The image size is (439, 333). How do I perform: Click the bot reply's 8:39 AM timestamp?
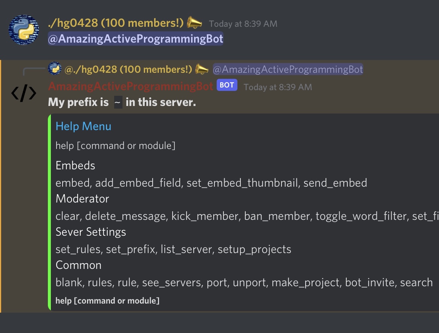[278, 87]
